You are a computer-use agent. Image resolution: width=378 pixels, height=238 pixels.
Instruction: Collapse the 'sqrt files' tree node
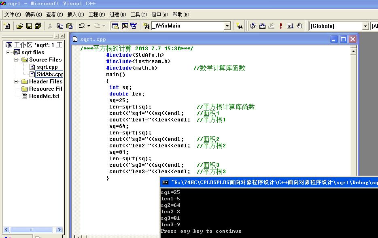click(8, 52)
